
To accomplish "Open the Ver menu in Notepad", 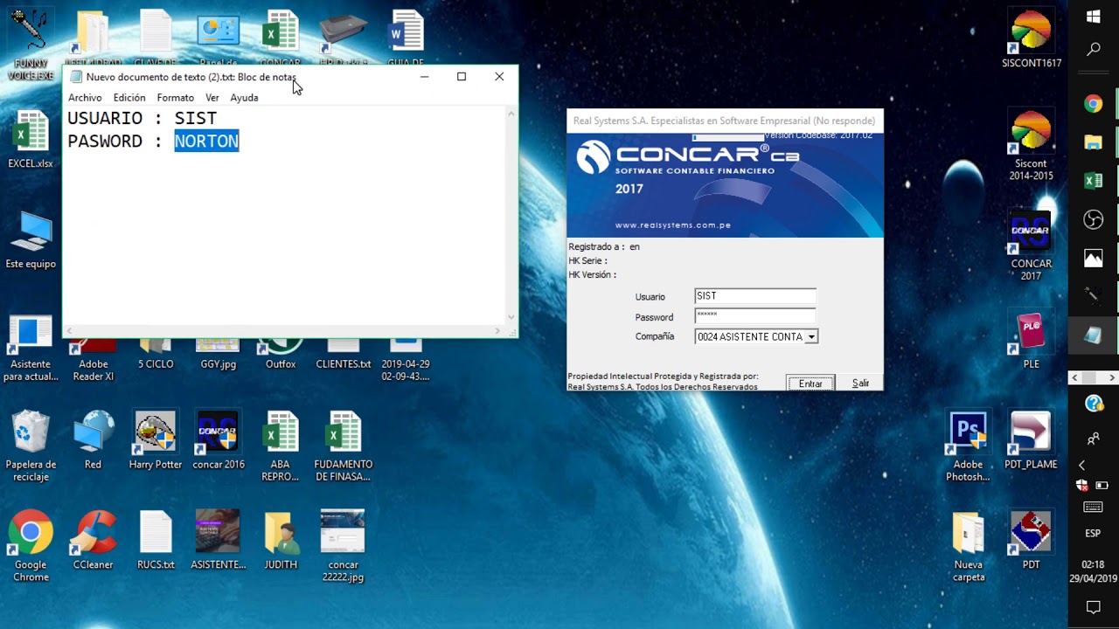I will click(x=212, y=98).
